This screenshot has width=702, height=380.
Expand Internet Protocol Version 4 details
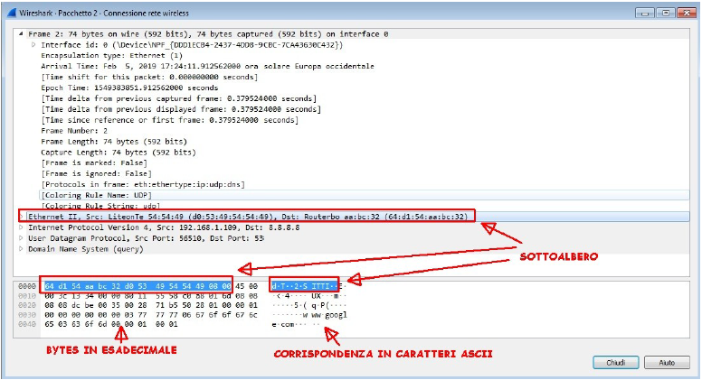(23, 227)
